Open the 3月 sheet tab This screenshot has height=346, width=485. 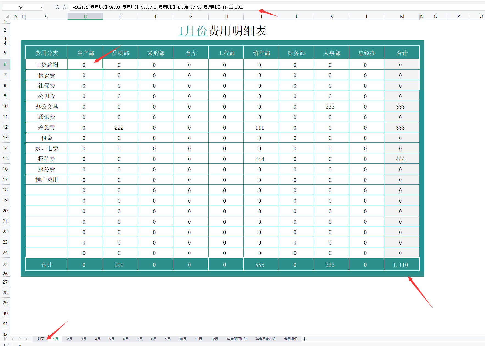pyautogui.click(x=84, y=339)
